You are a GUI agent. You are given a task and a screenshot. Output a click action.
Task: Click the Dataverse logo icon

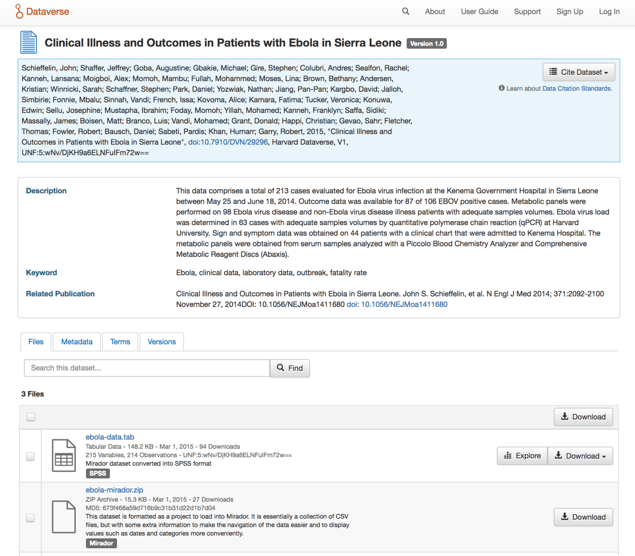(x=19, y=12)
